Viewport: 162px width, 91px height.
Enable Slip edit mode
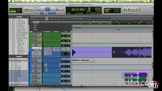(x=13, y=12)
